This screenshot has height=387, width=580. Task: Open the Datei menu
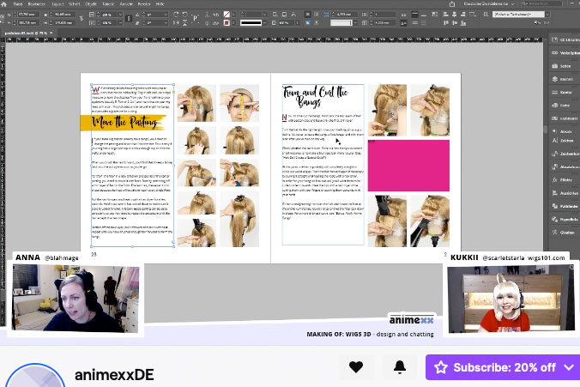tap(18, 4)
